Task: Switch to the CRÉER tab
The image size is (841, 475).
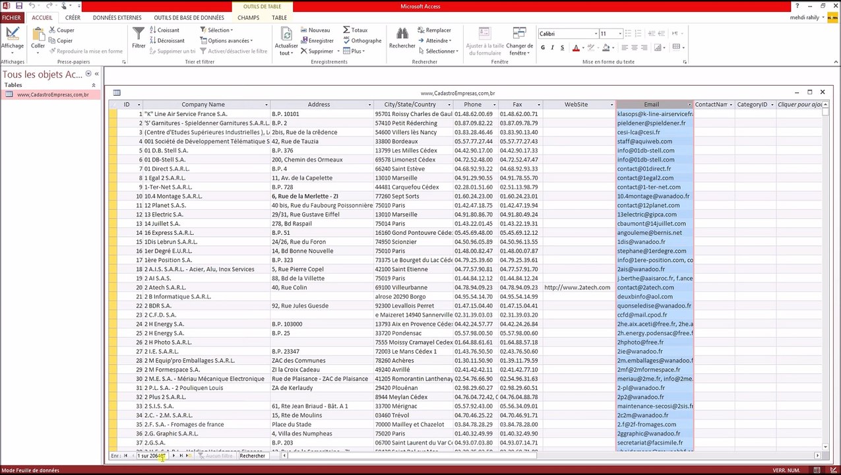Action: click(73, 18)
